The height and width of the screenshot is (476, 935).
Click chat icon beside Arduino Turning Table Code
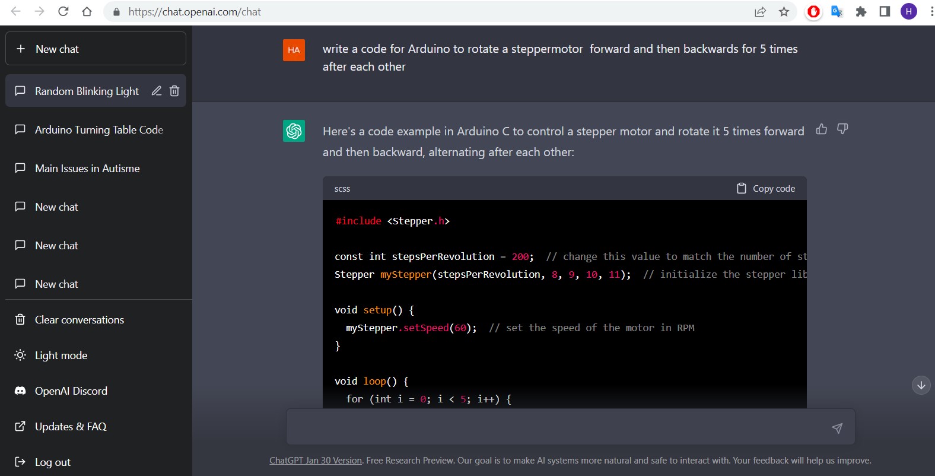pyautogui.click(x=20, y=129)
